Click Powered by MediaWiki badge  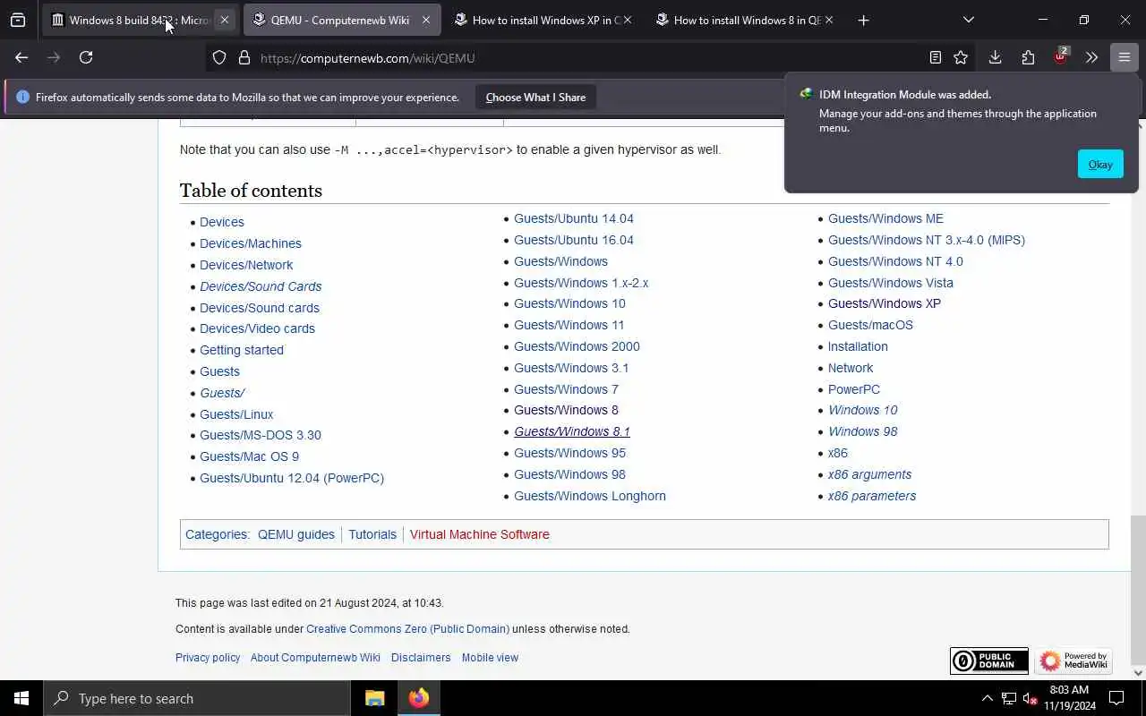(1073, 661)
